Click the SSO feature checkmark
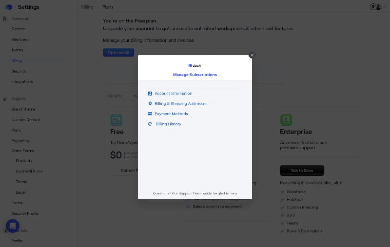 coord(282,215)
